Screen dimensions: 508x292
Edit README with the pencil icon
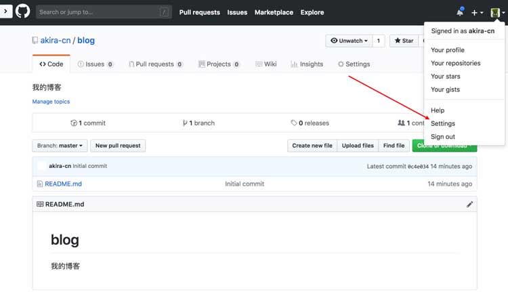[x=469, y=204]
